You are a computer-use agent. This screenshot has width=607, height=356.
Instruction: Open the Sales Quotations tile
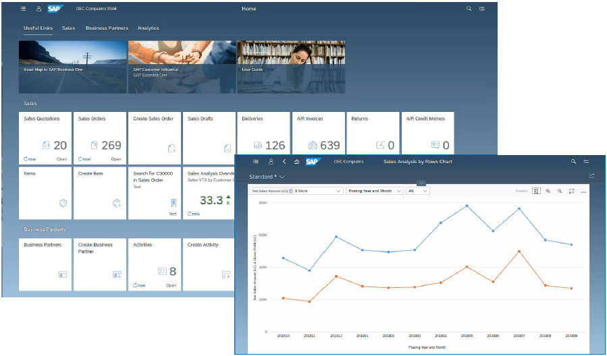45,138
